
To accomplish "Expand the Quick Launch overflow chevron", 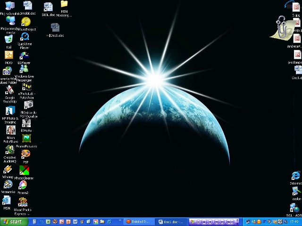I will coord(120,220).
